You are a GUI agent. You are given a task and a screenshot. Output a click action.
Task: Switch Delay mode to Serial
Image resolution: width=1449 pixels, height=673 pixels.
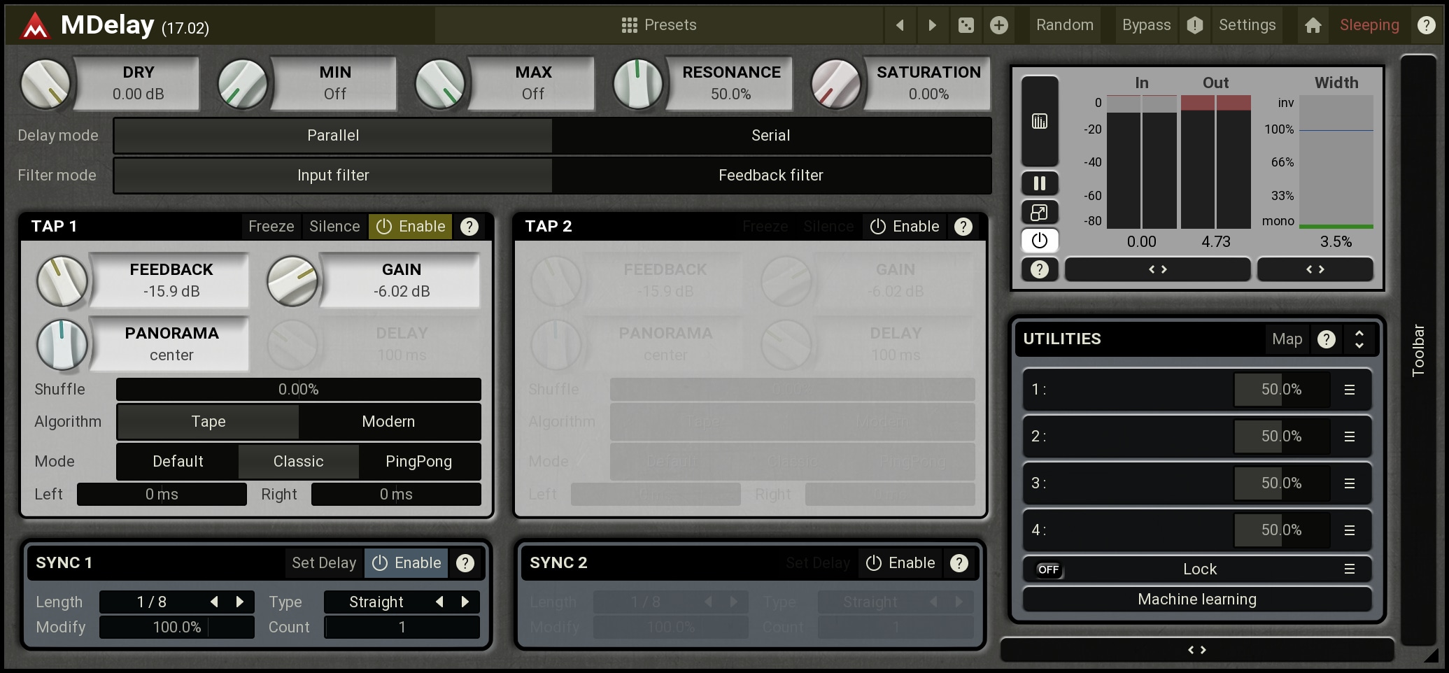[771, 136]
